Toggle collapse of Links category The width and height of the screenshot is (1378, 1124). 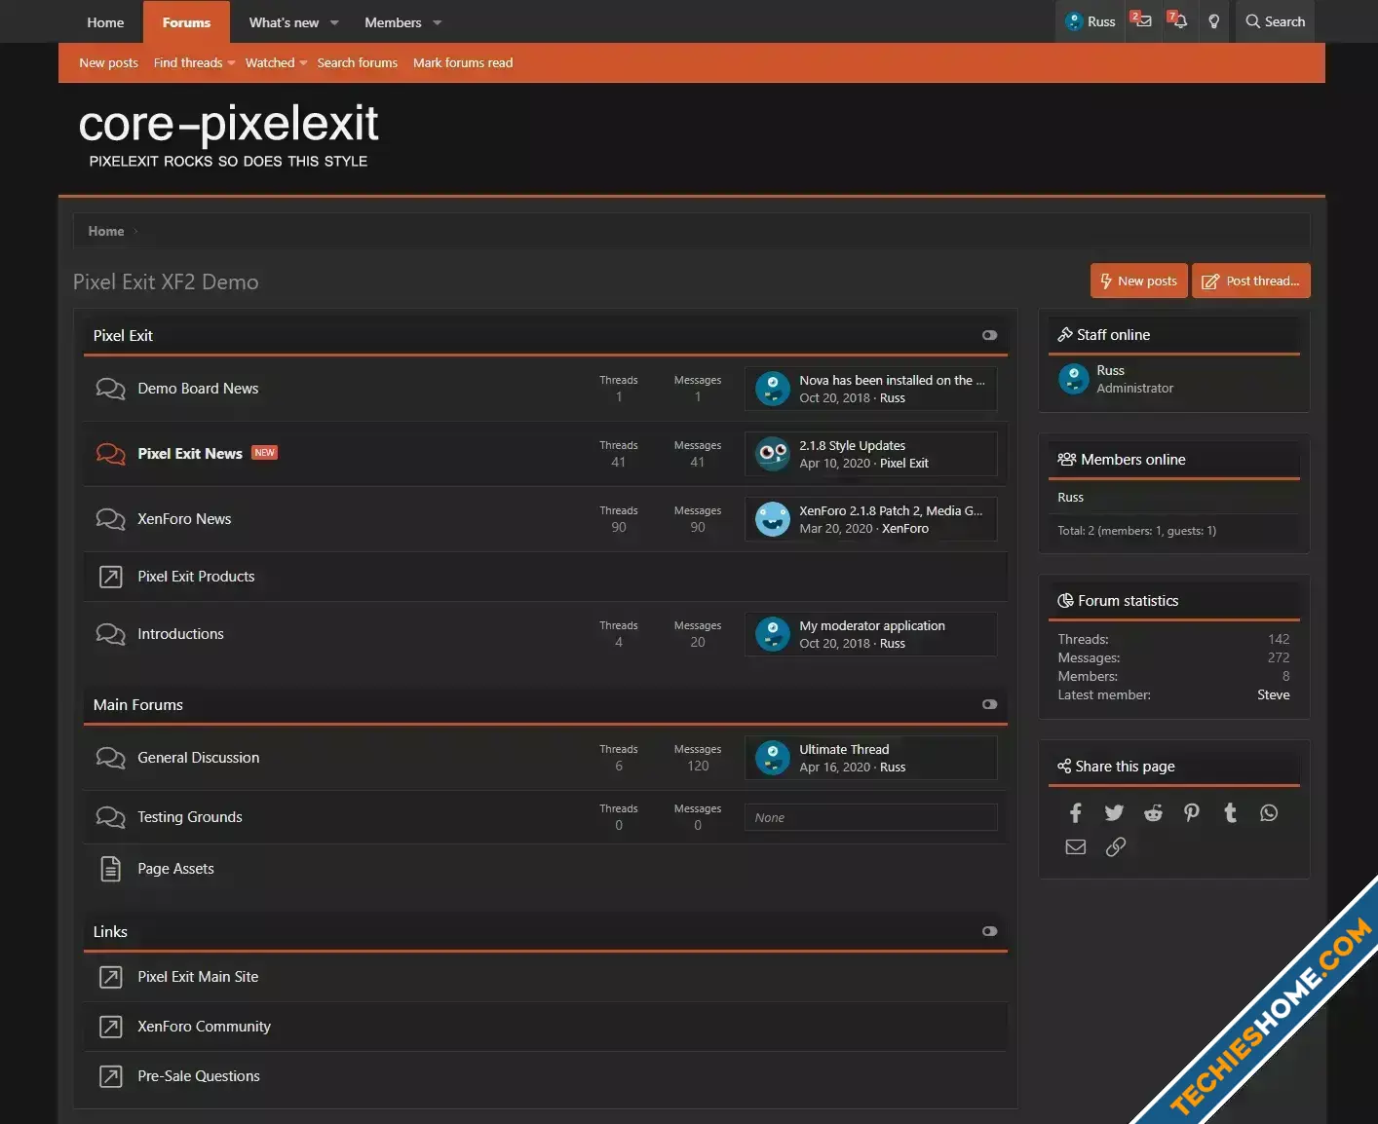[x=989, y=931]
